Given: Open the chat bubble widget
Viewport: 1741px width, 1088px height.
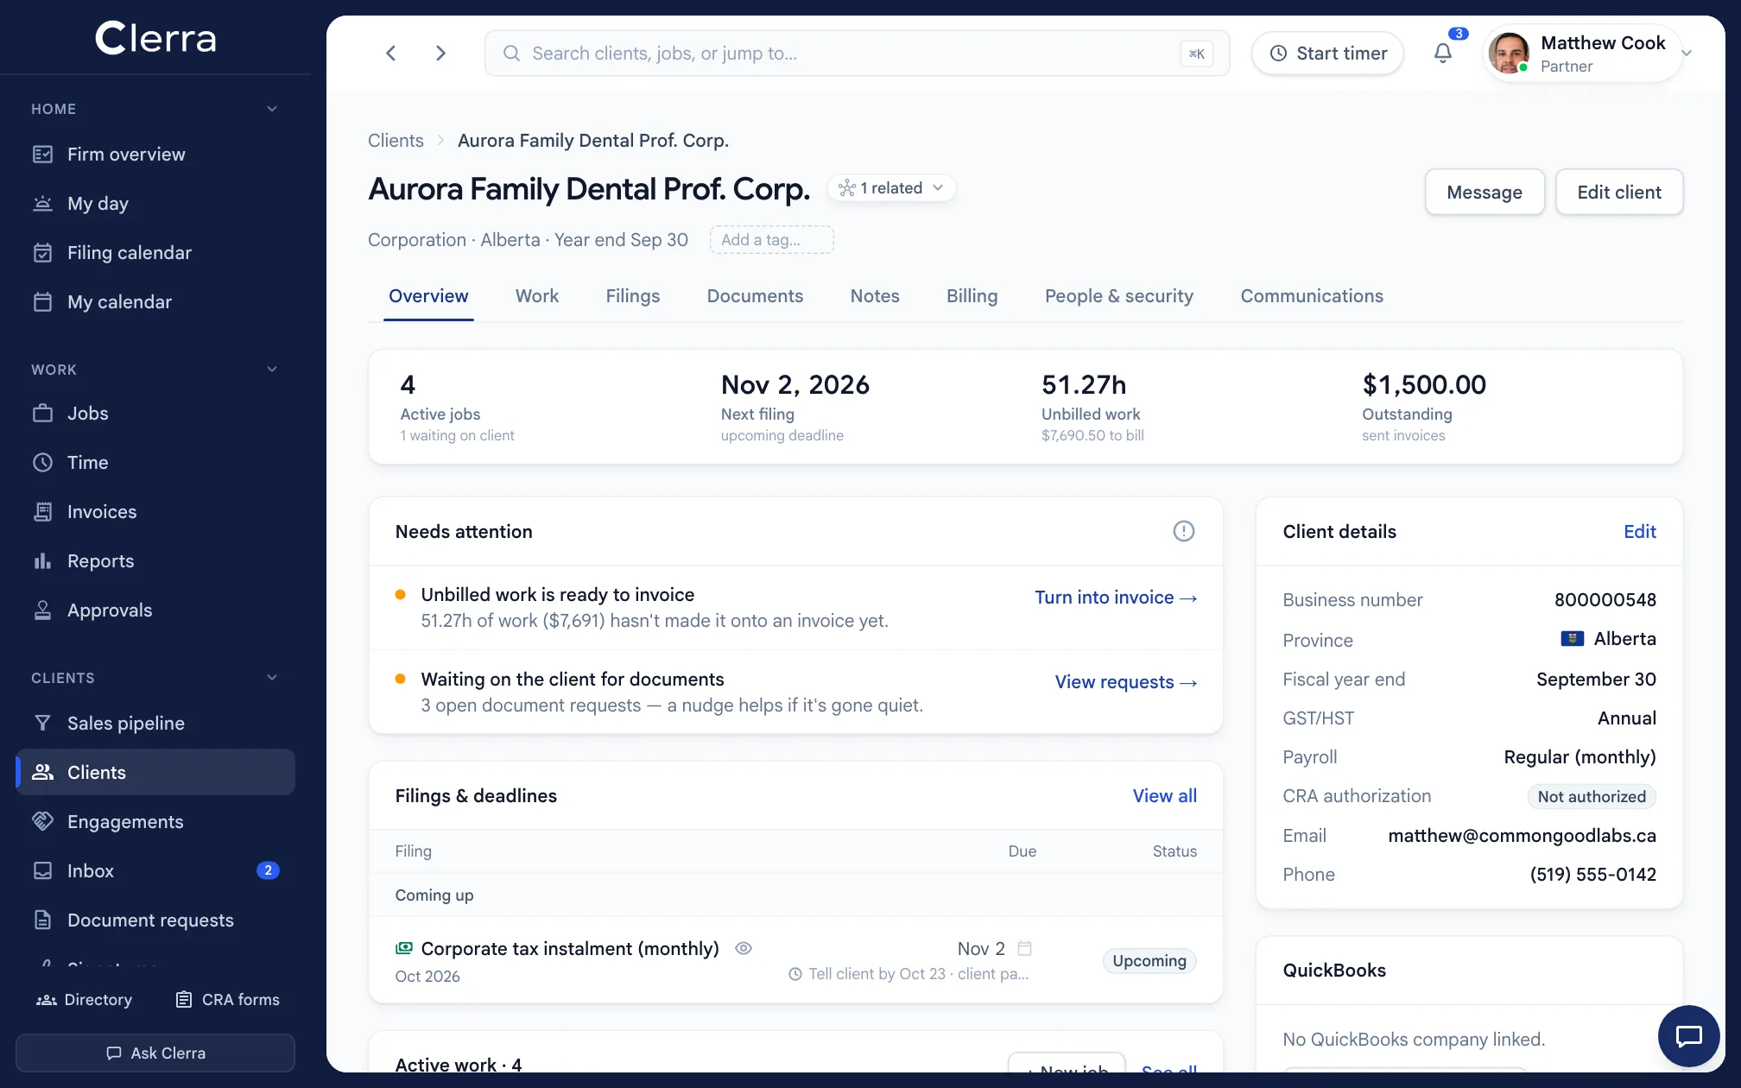Looking at the screenshot, I should coord(1688,1035).
